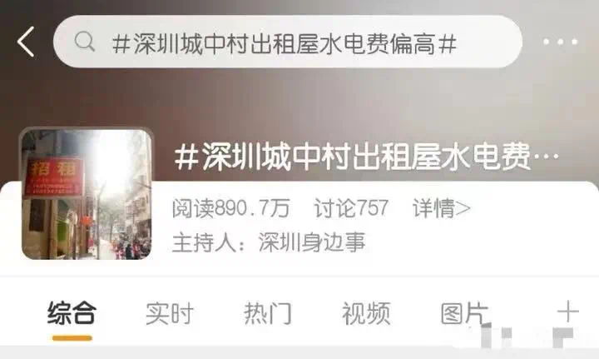Click the topic title #深圳城中村出租屋水电费…
This screenshot has height=359, width=599.
point(366,156)
